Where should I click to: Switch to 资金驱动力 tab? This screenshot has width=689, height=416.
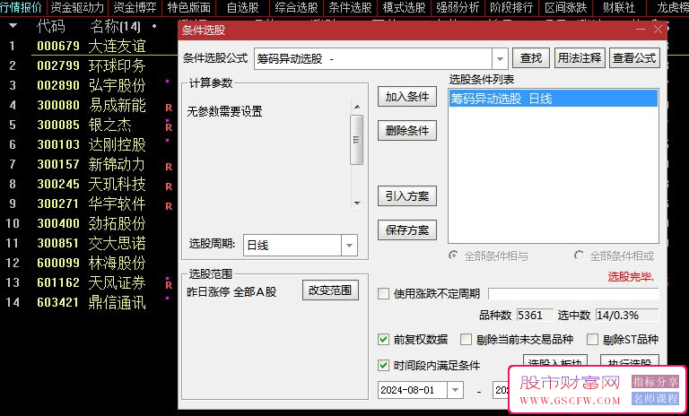point(77,7)
